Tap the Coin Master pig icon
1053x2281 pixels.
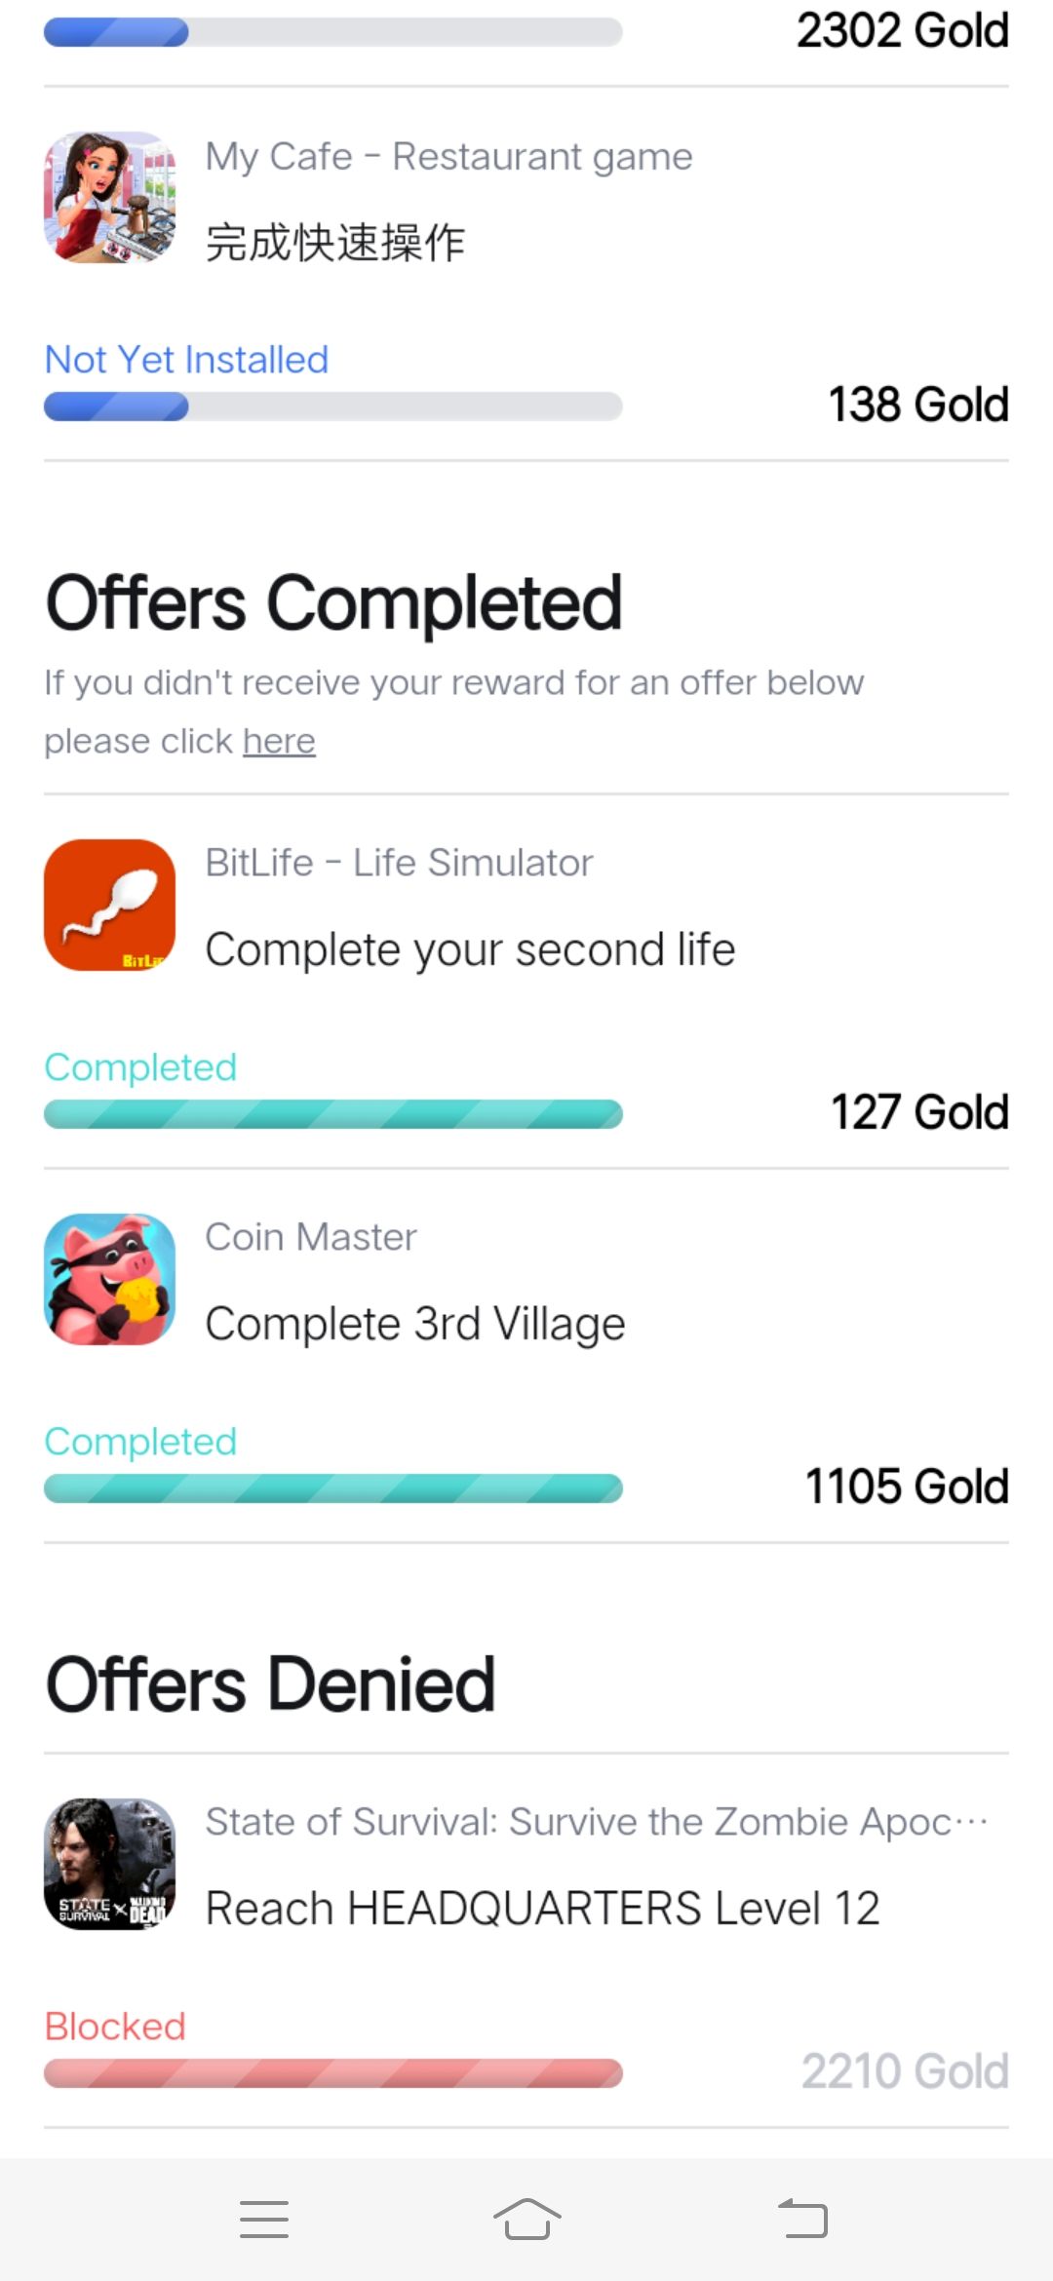(110, 1279)
